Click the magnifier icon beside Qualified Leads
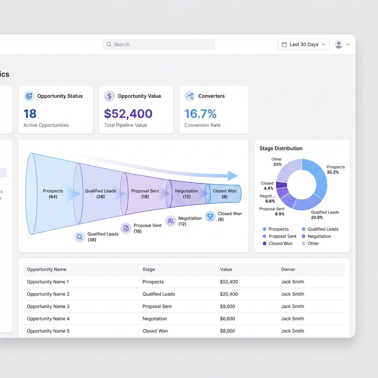The height and width of the screenshot is (378, 378). [80, 237]
